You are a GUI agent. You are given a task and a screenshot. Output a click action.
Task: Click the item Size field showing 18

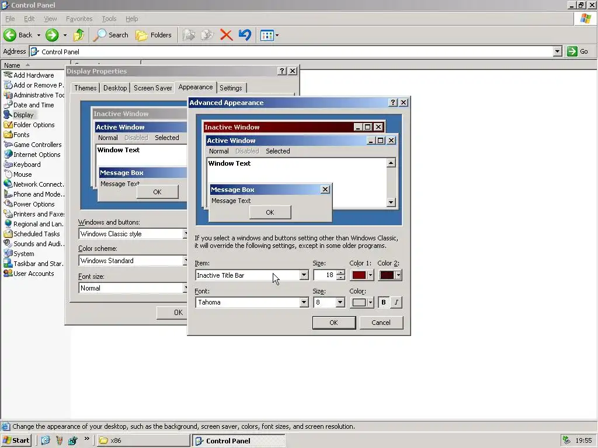click(325, 275)
